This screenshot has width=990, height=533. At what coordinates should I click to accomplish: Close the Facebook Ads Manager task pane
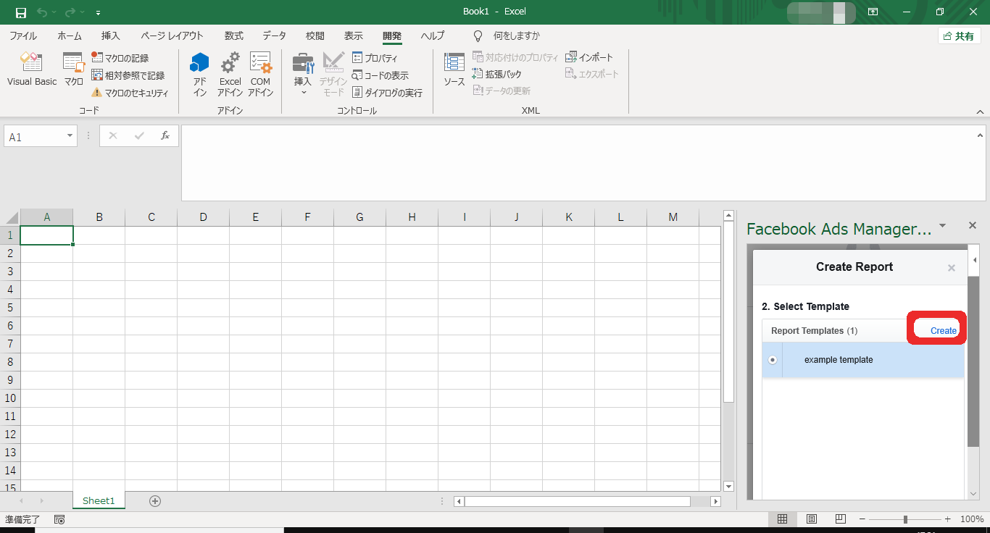(x=973, y=226)
